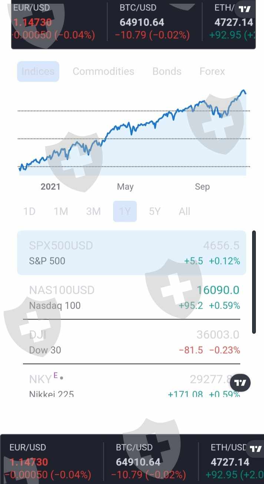Open the Bonds tab
Viewport: 264px width, 484px height.
(x=167, y=71)
